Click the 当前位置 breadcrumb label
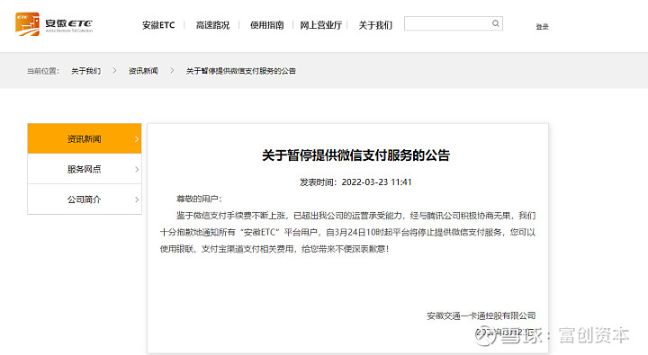Image resolution: width=648 pixels, height=355 pixels. click(x=43, y=71)
